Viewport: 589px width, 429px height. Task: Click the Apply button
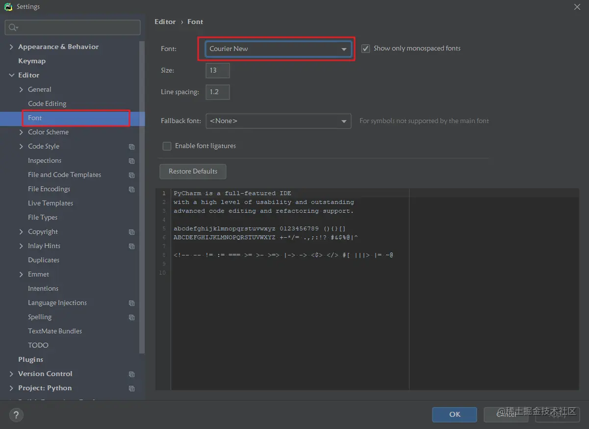pos(558,414)
